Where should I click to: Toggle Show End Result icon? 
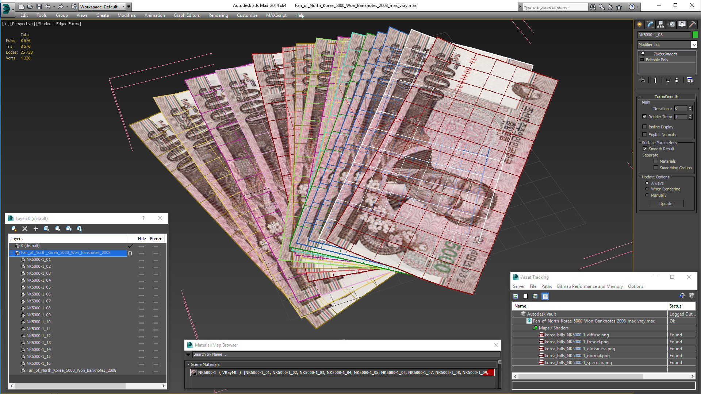(655, 80)
